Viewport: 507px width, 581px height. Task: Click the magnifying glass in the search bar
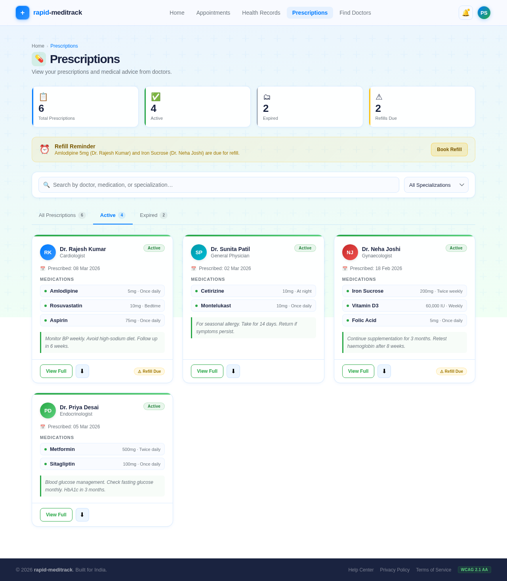[x=46, y=185]
